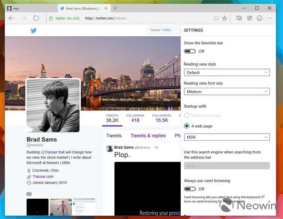Image resolution: width=283 pixels, height=219 pixels.
Task: Expand Reading view style Default dropdown
Action: pyautogui.click(x=226, y=73)
